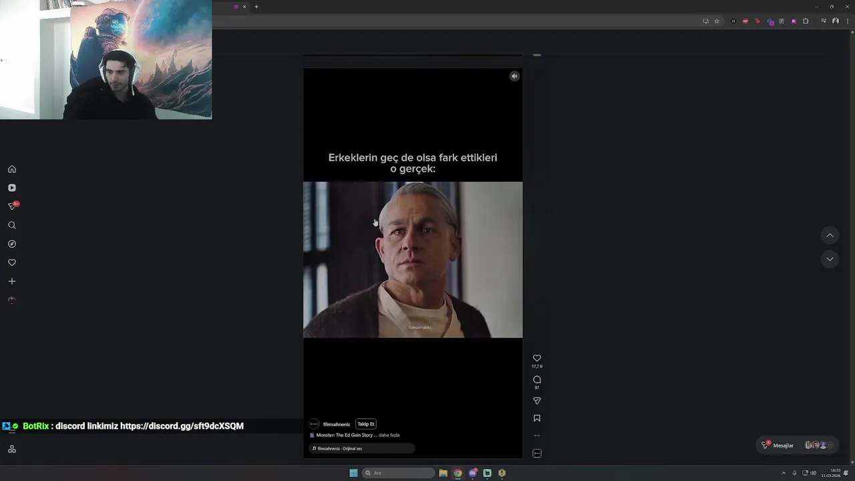Open the filmsahneniz username link
Screen dimensions: 855x481
click(337, 424)
